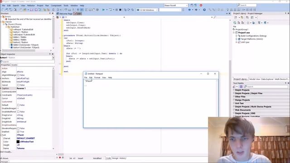Image resolution: width=290 pixels, height=163 pixels.
Task: Click the IDE Search box at top right
Action: [x=247, y=5]
